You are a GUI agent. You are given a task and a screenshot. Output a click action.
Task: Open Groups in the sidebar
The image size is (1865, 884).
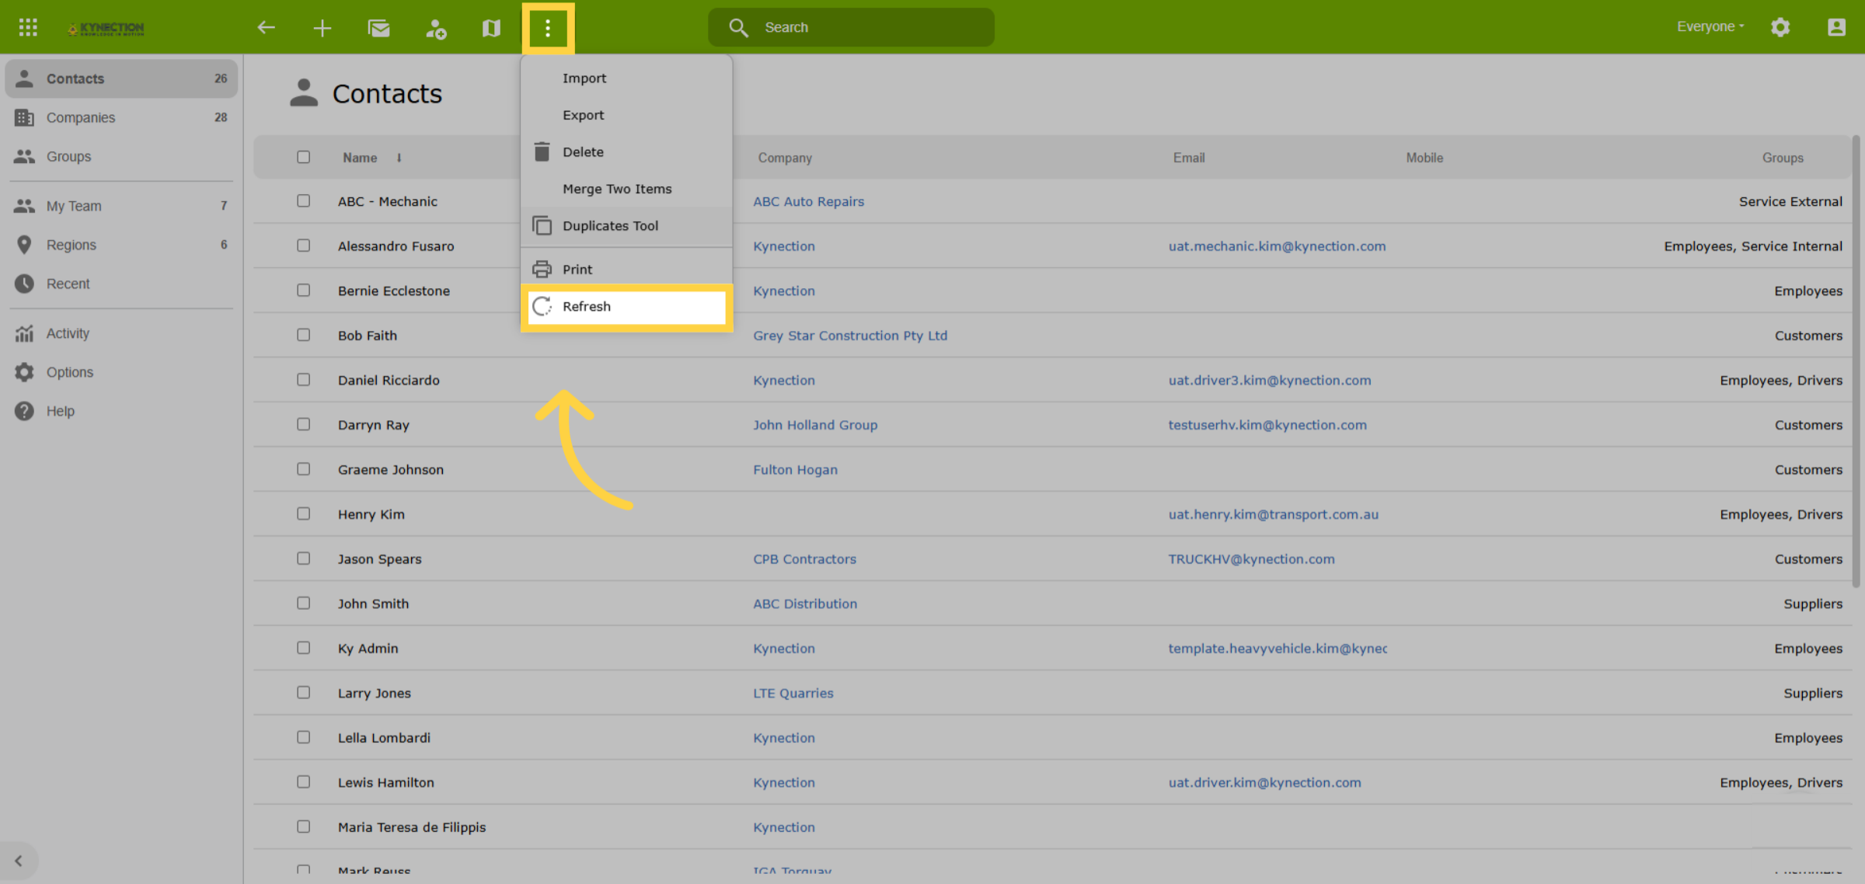[121, 156]
